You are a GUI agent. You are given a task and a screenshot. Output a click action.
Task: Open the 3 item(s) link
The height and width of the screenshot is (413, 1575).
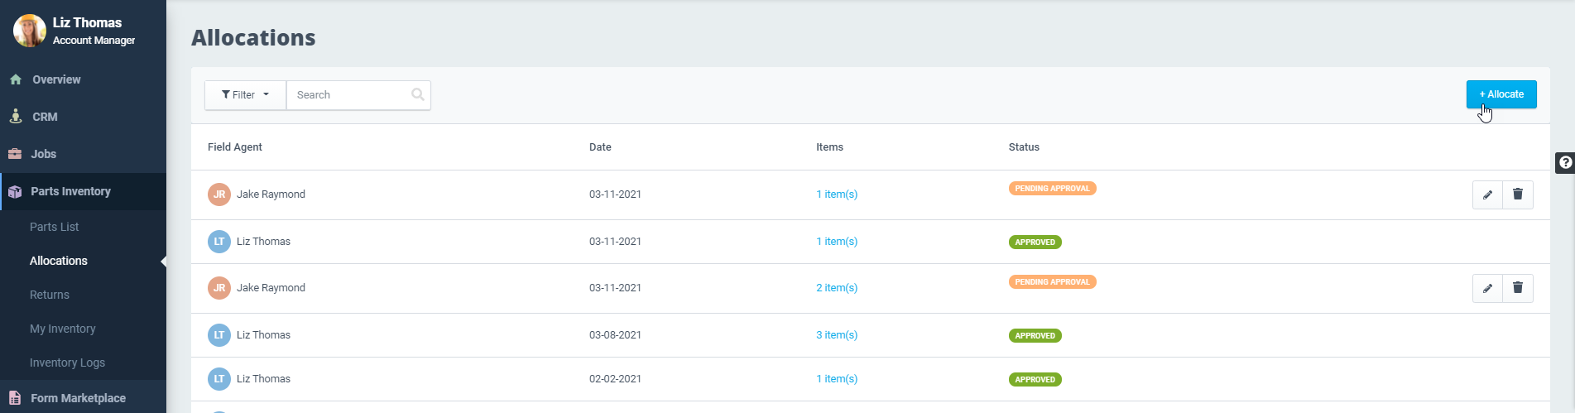click(x=837, y=335)
